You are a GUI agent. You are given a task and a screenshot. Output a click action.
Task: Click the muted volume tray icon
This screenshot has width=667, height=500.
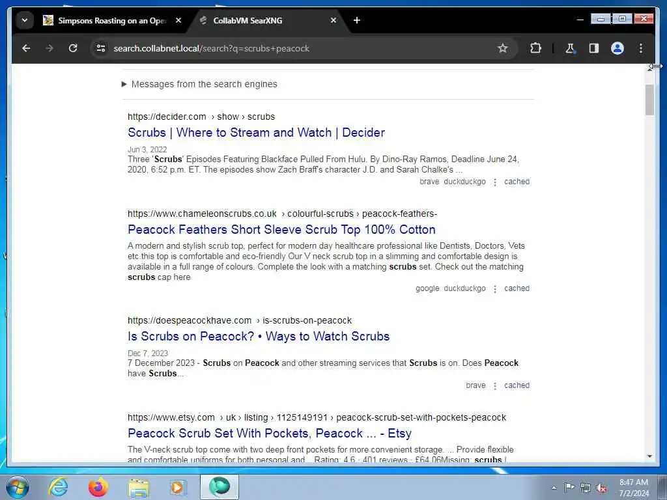click(601, 488)
